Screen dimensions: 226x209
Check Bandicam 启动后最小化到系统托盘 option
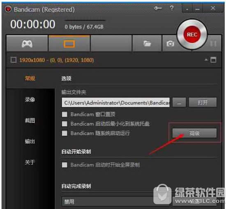click(x=65, y=124)
